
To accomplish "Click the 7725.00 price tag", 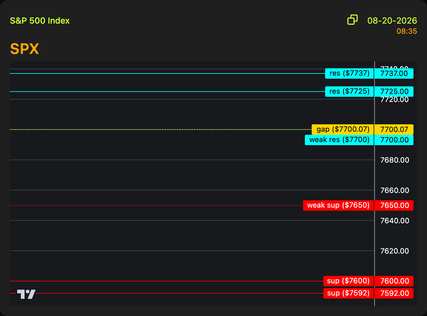I will (x=394, y=92).
